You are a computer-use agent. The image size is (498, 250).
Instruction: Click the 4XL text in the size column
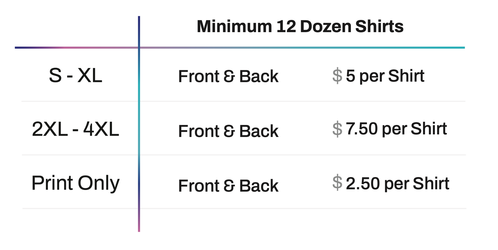[101, 130]
